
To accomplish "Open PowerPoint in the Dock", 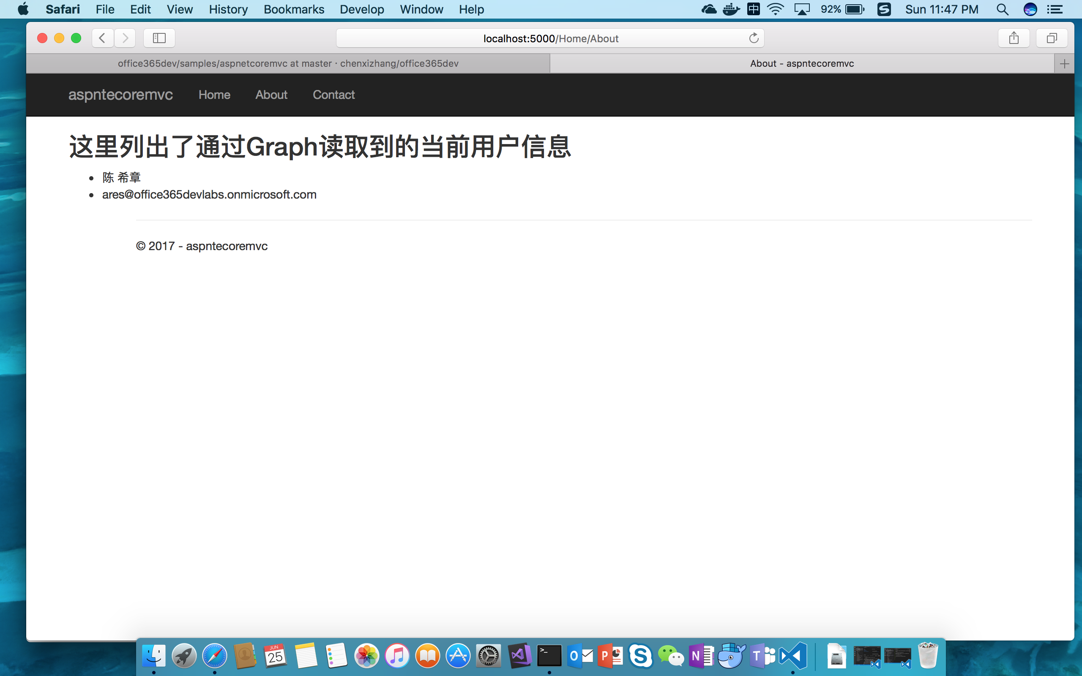I will (x=610, y=656).
